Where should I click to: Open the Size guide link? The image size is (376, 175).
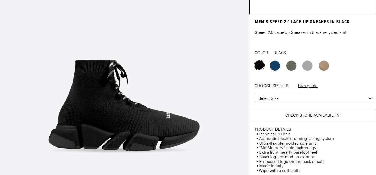point(308,86)
